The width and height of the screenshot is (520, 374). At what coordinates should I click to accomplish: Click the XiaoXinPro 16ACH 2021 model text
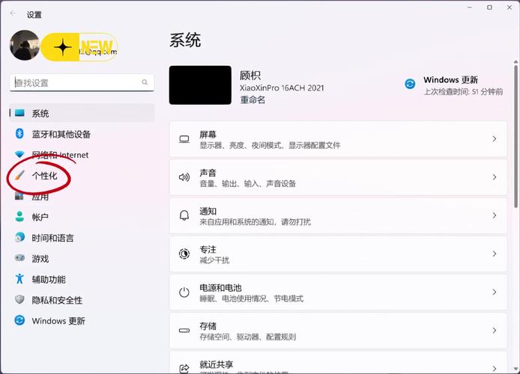(282, 88)
